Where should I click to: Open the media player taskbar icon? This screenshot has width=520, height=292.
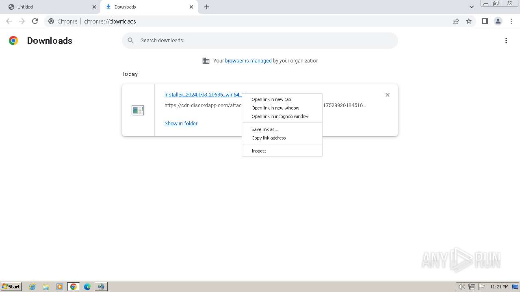pyautogui.click(x=60, y=287)
